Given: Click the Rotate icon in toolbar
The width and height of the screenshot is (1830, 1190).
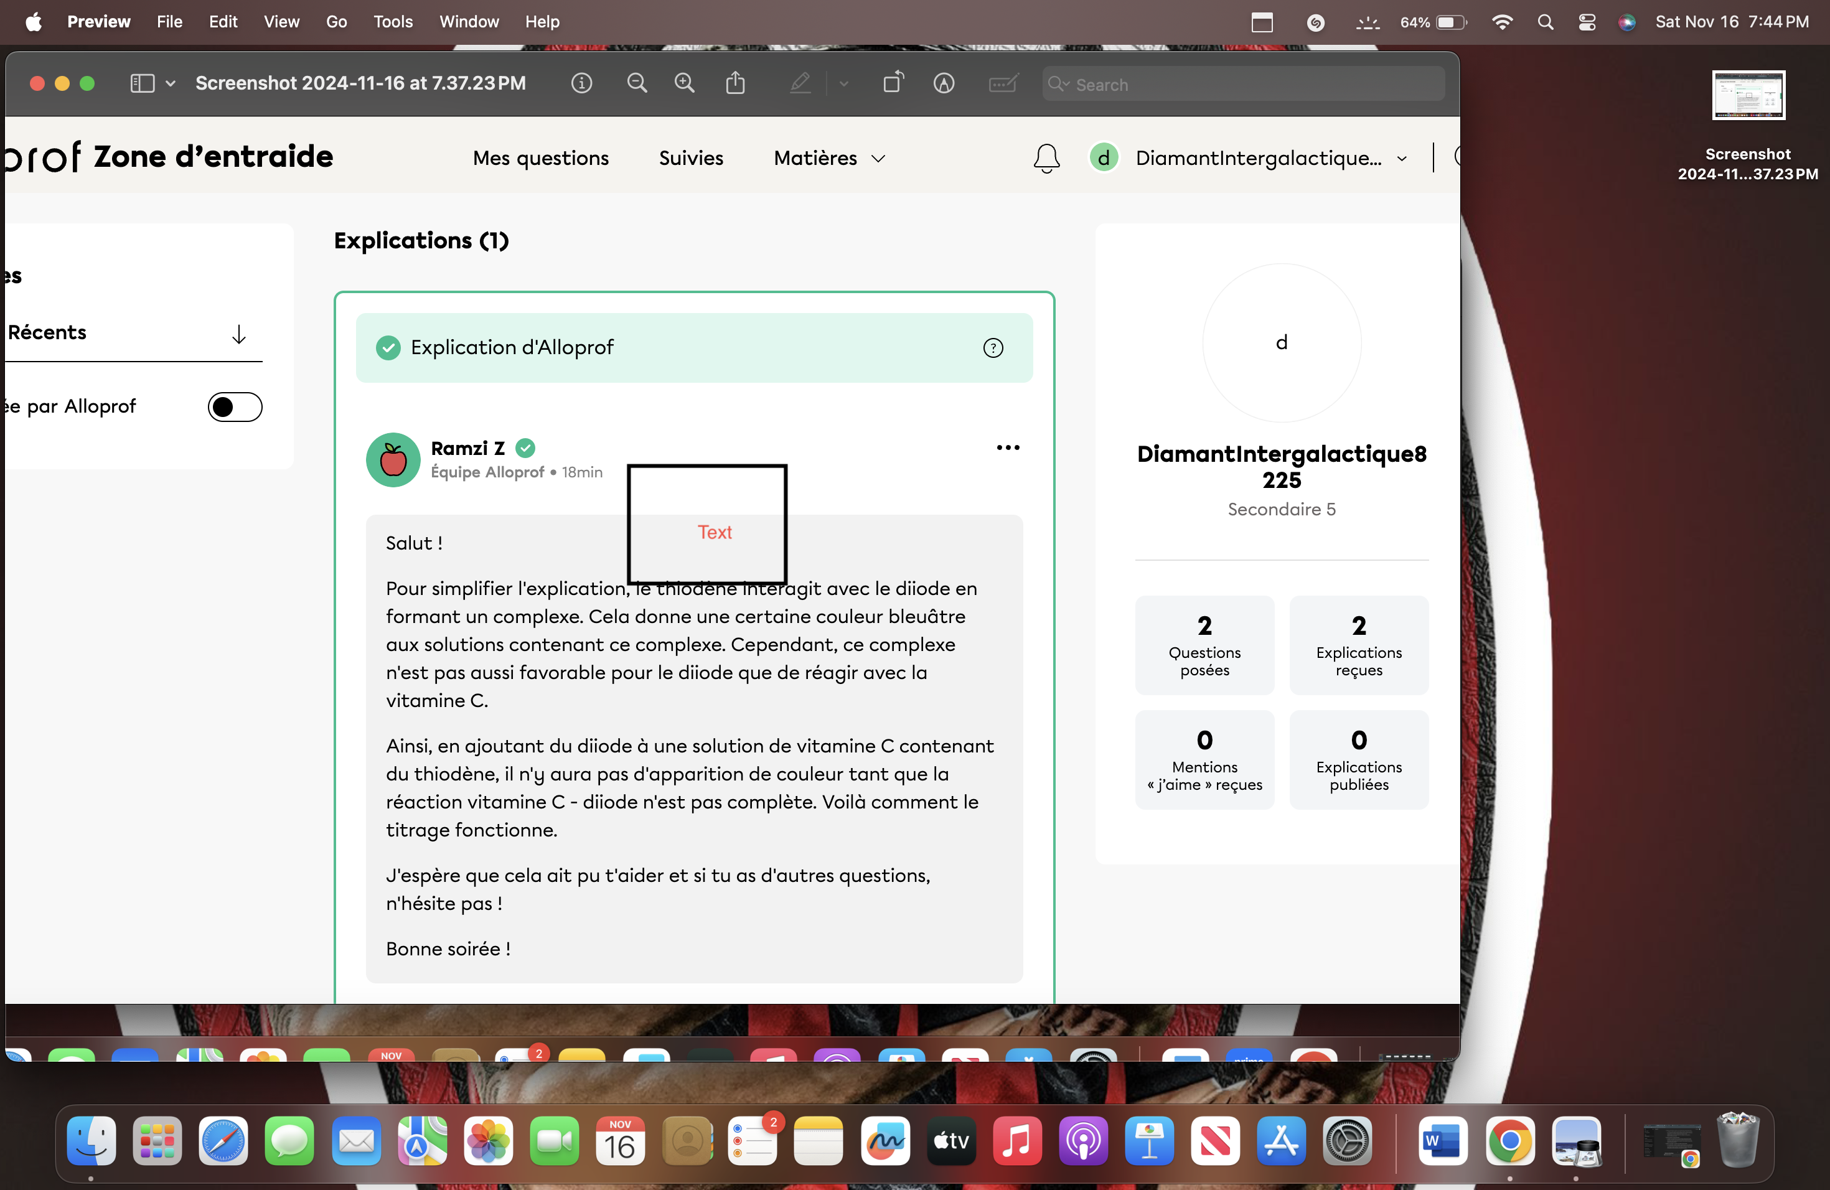Looking at the screenshot, I should click(x=893, y=83).
